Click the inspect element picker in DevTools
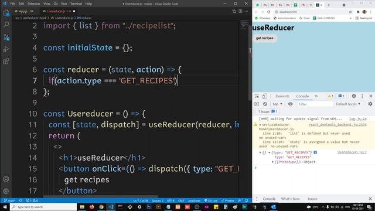 257,96
